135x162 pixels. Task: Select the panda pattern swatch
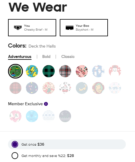tap(65, 88)
